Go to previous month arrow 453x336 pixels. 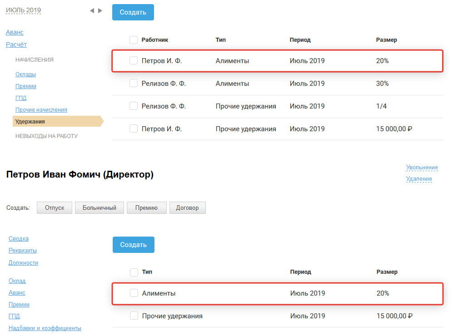click(x=92, y=11)
